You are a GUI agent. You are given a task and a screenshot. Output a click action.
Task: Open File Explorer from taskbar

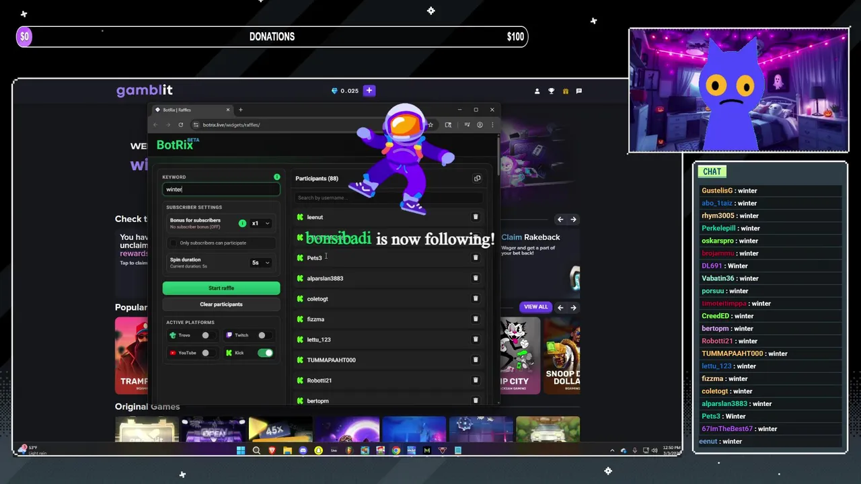coord(287,450)
